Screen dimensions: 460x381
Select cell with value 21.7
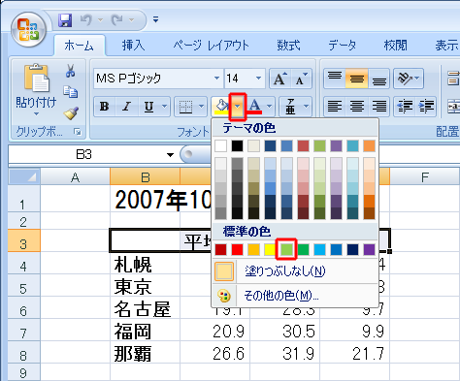click(354, 353)
